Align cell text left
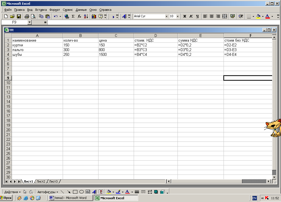The image size is (281, 202). point(205,16)
